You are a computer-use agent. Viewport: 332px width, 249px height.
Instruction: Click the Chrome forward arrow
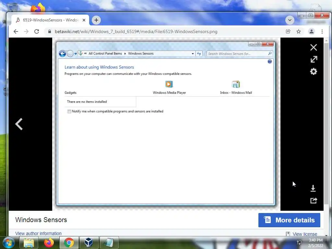click(x=26, y=31)
